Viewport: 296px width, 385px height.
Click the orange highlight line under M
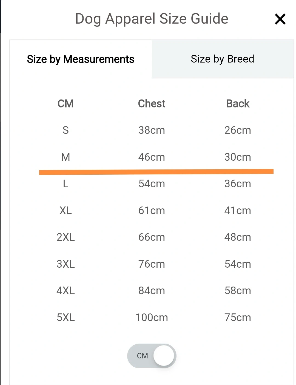156,172
